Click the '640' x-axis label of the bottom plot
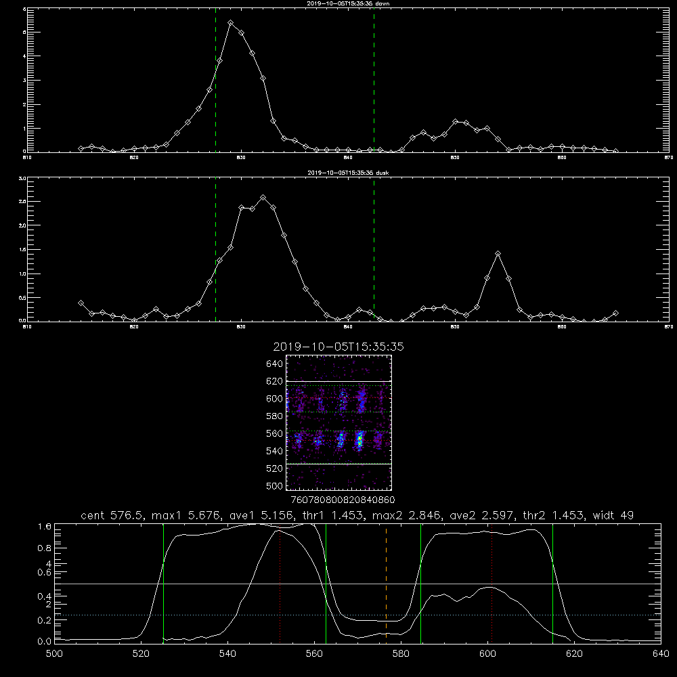Image resolution: width=677 pixels, height=677 pixels. 661,654
